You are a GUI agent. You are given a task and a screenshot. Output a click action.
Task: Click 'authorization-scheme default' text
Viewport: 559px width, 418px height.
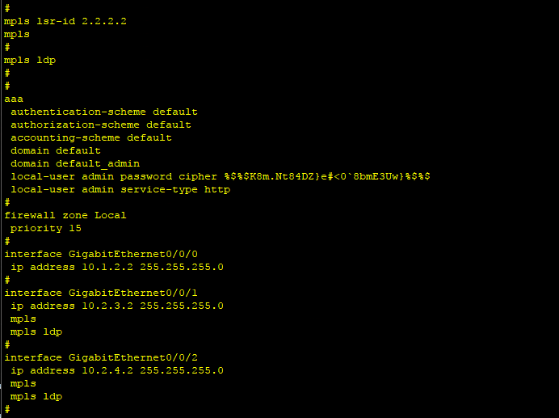100,125
